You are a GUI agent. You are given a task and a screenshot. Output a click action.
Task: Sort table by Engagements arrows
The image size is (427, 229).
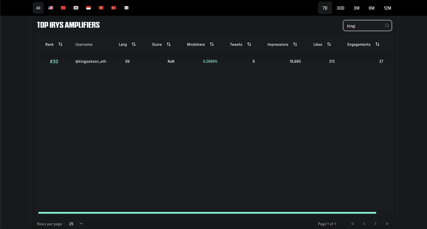coord(377,44)
